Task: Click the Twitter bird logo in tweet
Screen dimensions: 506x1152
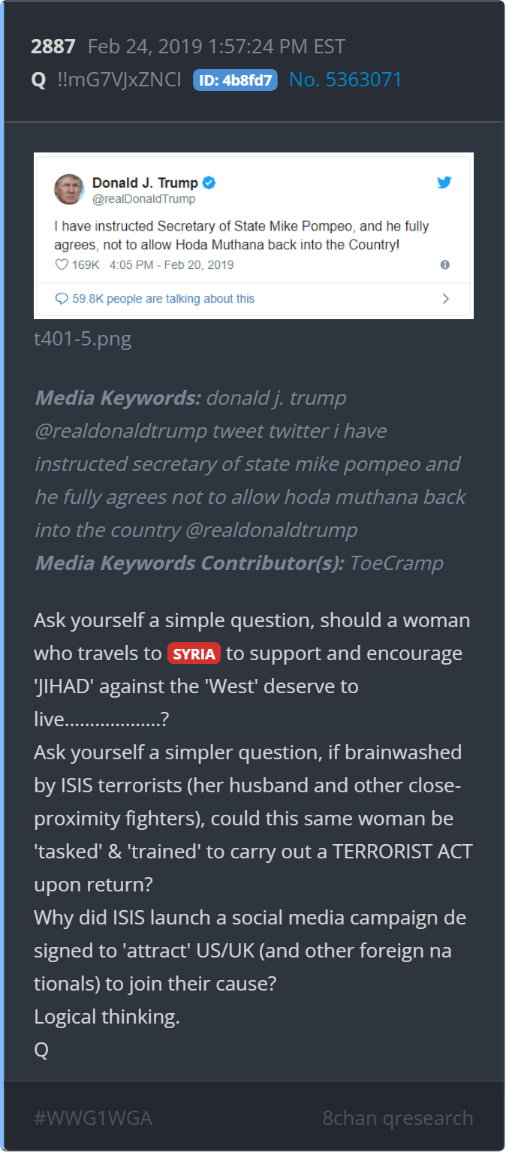Action: click(x=444, y=182)
